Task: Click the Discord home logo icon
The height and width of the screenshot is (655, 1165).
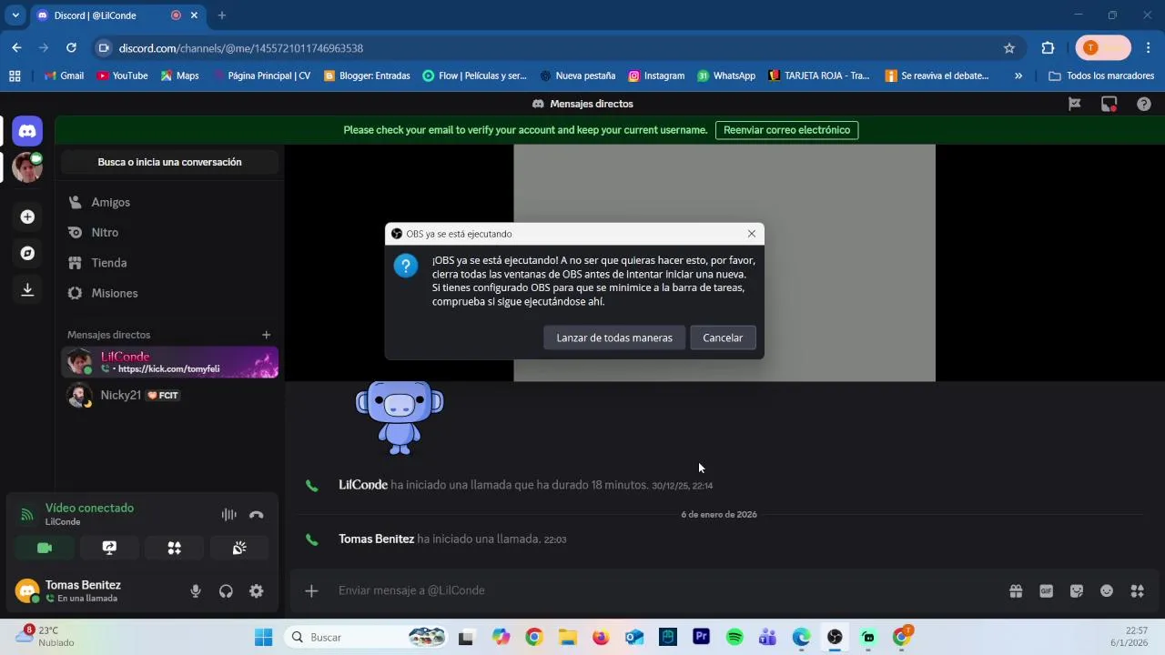Action: point(27,131)
